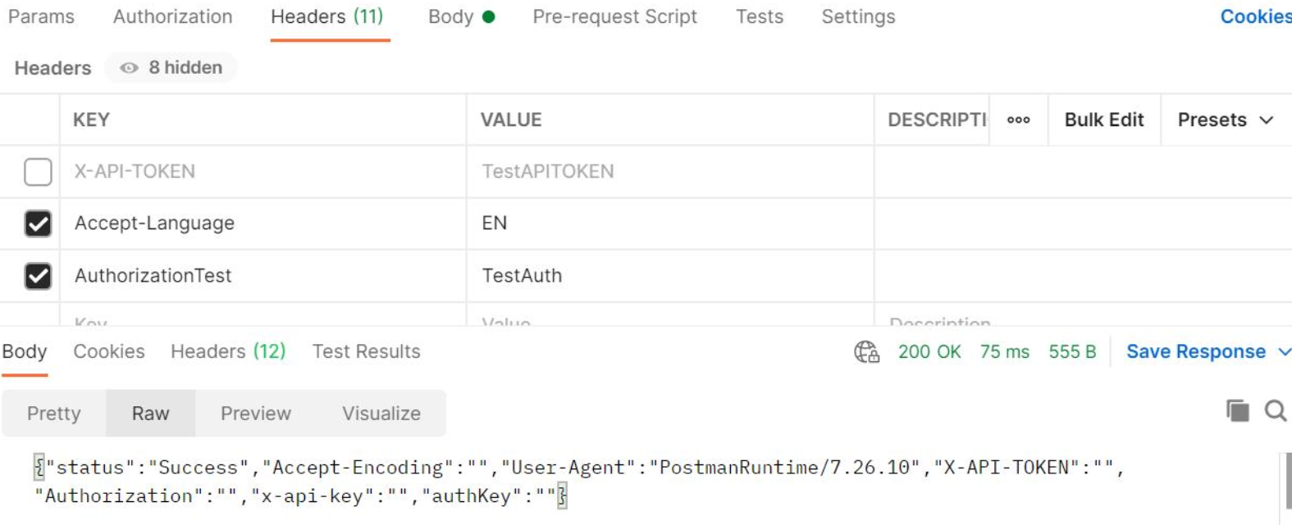
Task: Switch to the Pre-request Script tab
Action: (614, 16)
